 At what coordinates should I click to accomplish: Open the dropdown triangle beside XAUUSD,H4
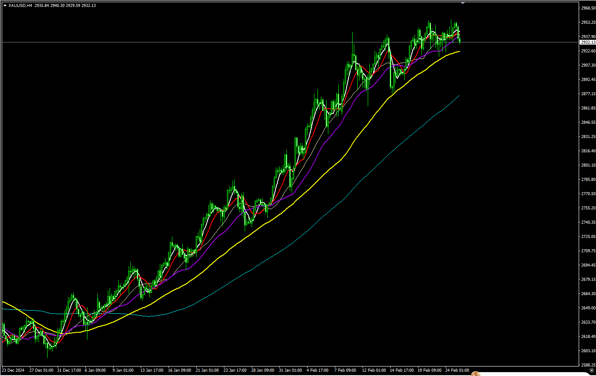pyautogui.click(x=5, y=6)
